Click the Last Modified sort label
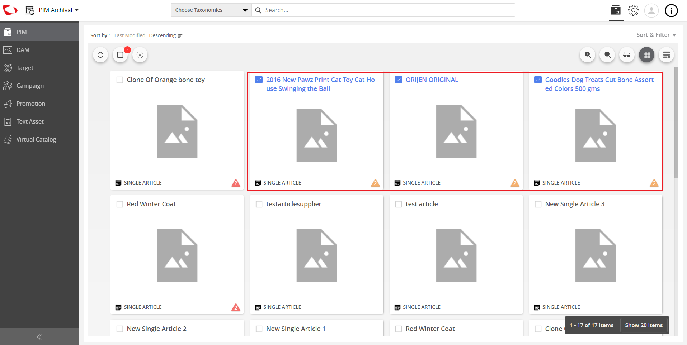This screenshot has height=345, width=687. click(130, 35)
